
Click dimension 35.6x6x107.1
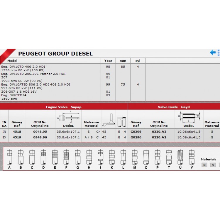(x=68, y=132)
